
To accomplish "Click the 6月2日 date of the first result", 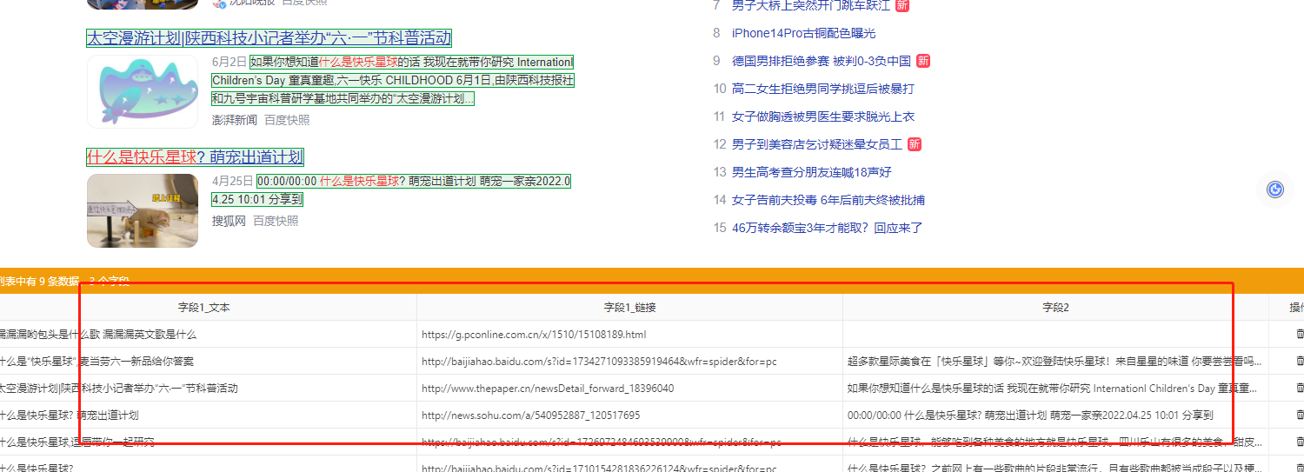I will click(230, 62).
